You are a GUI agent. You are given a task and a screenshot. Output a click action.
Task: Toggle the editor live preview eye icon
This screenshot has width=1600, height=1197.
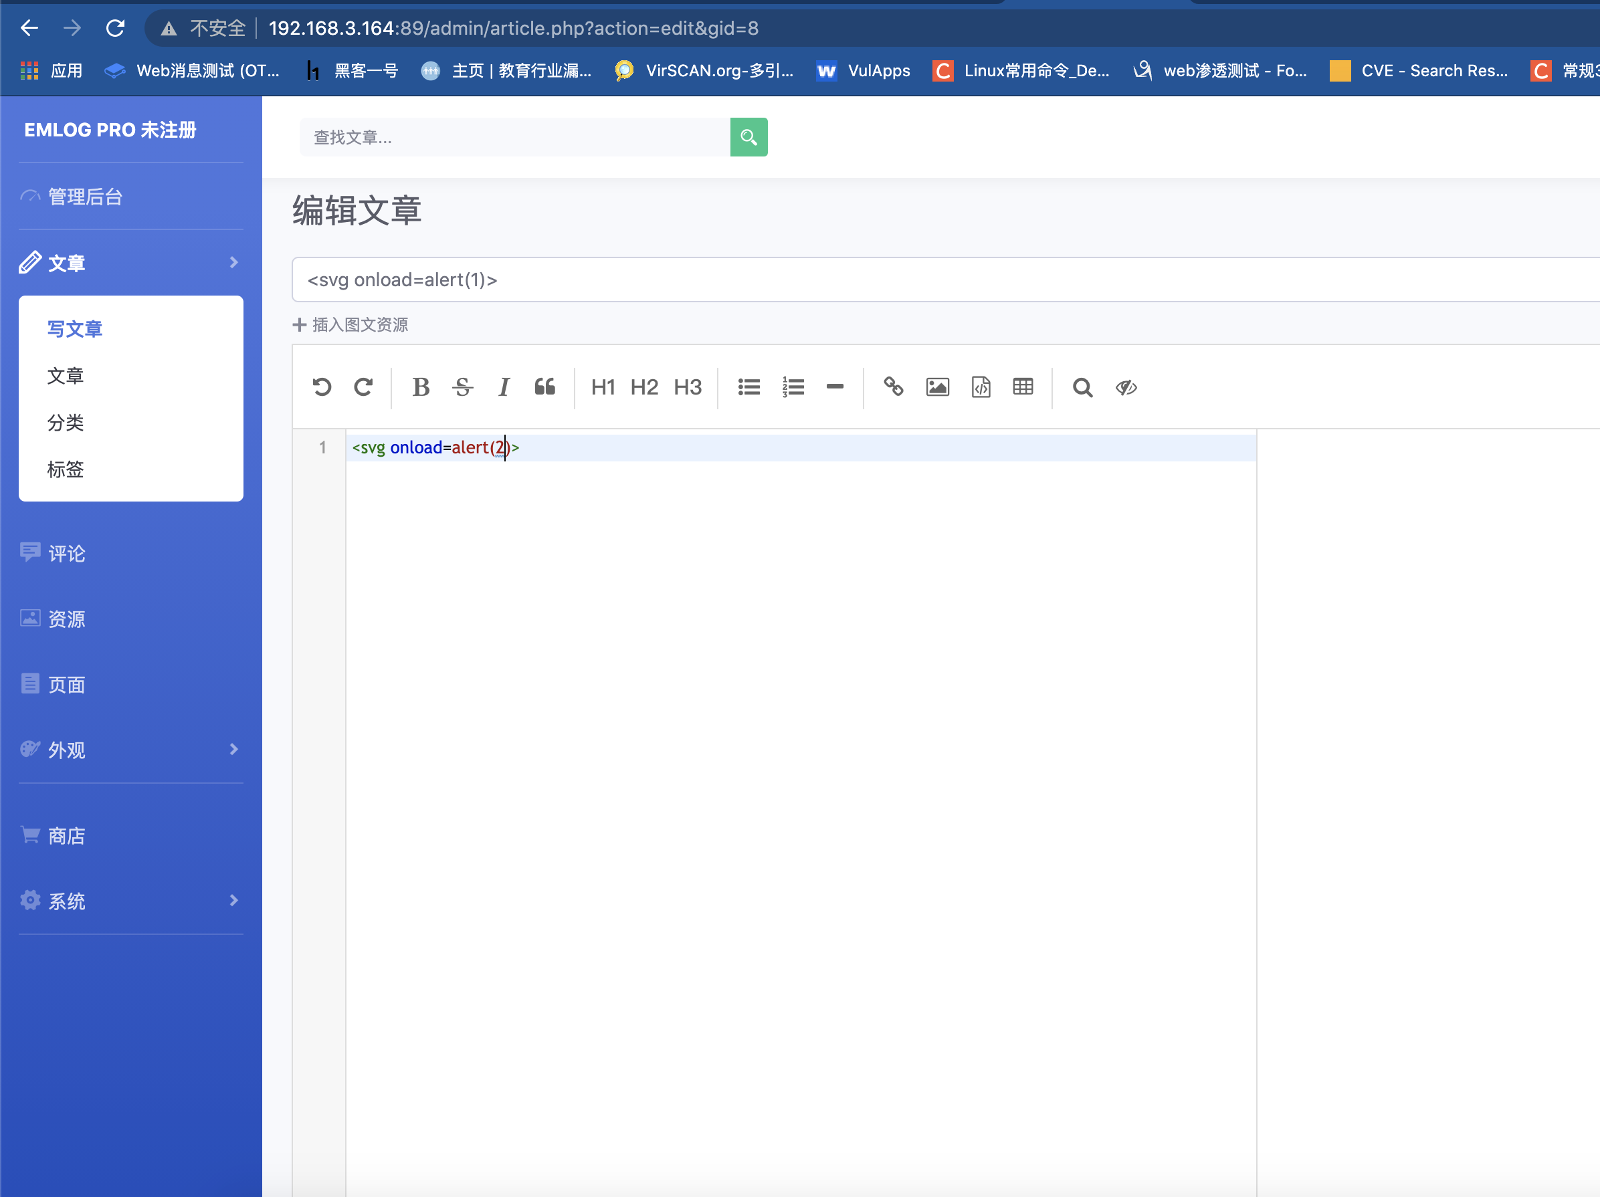click(1126, 388)
